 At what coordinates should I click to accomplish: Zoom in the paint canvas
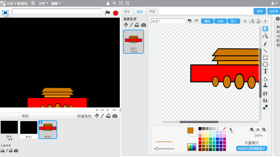(x=264, y=130)
